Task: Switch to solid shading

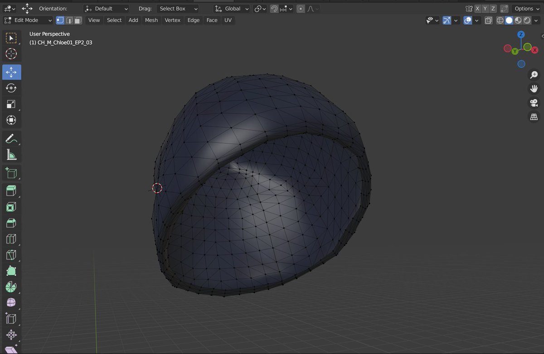Action: 509,20
